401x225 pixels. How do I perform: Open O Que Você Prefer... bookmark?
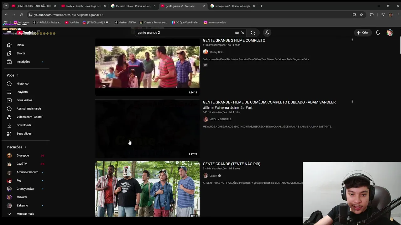pyautogui.click(x=186, y=22)
